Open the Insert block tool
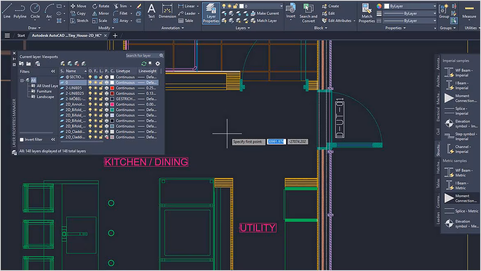Viewport: 481px width, 271px height. tap(291, 11)
